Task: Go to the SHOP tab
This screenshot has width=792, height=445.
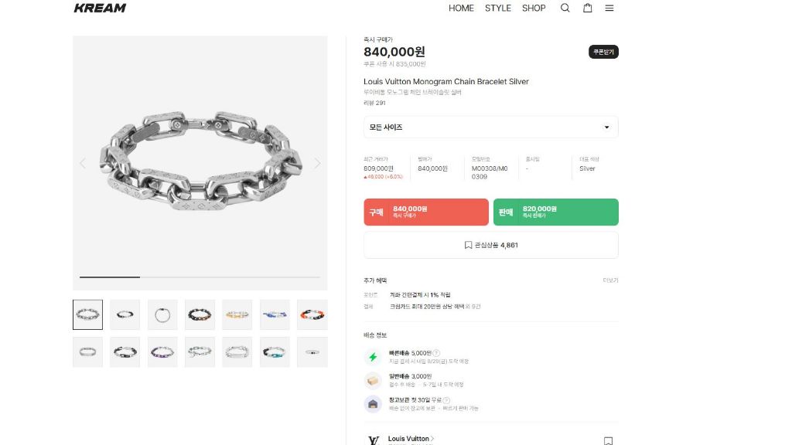Action: pos(534,8)
